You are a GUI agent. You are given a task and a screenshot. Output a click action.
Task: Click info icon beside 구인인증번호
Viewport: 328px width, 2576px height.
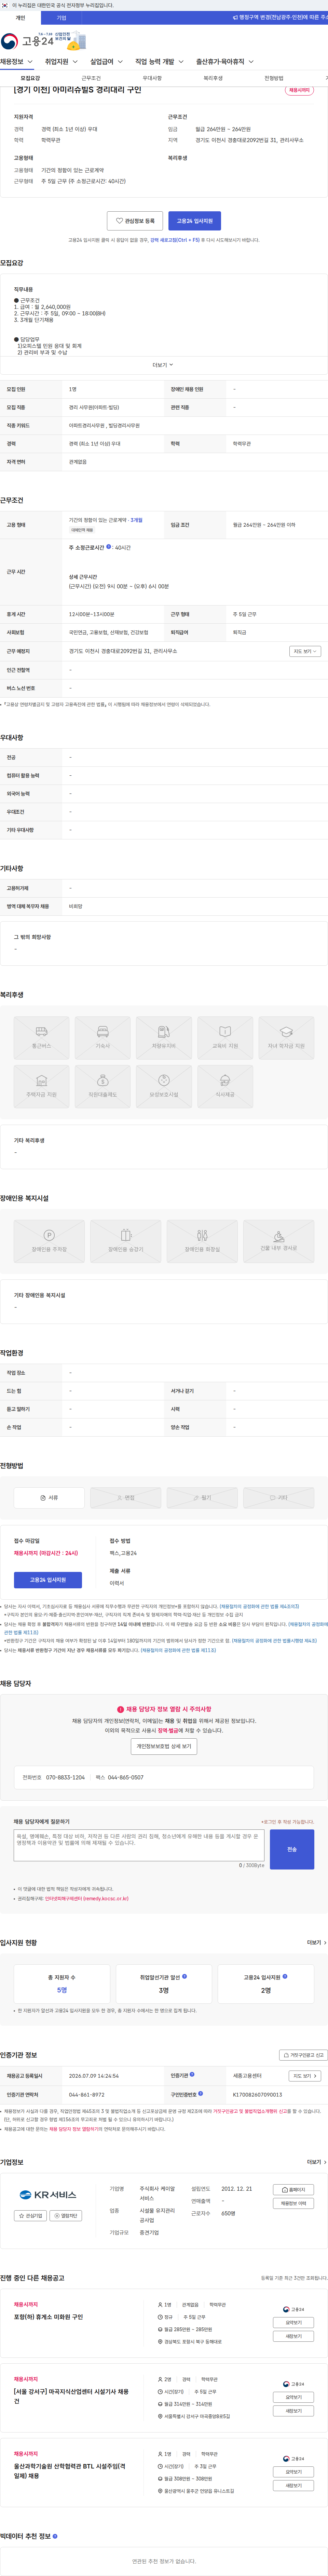tap(201, 2093)
